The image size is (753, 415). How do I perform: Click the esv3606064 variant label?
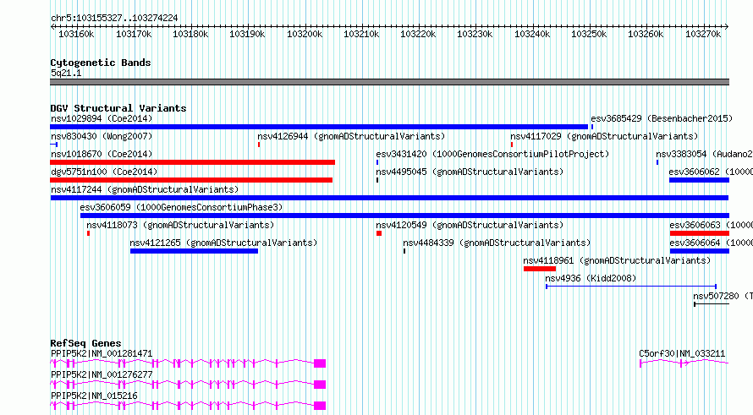(x=711, y=243)
